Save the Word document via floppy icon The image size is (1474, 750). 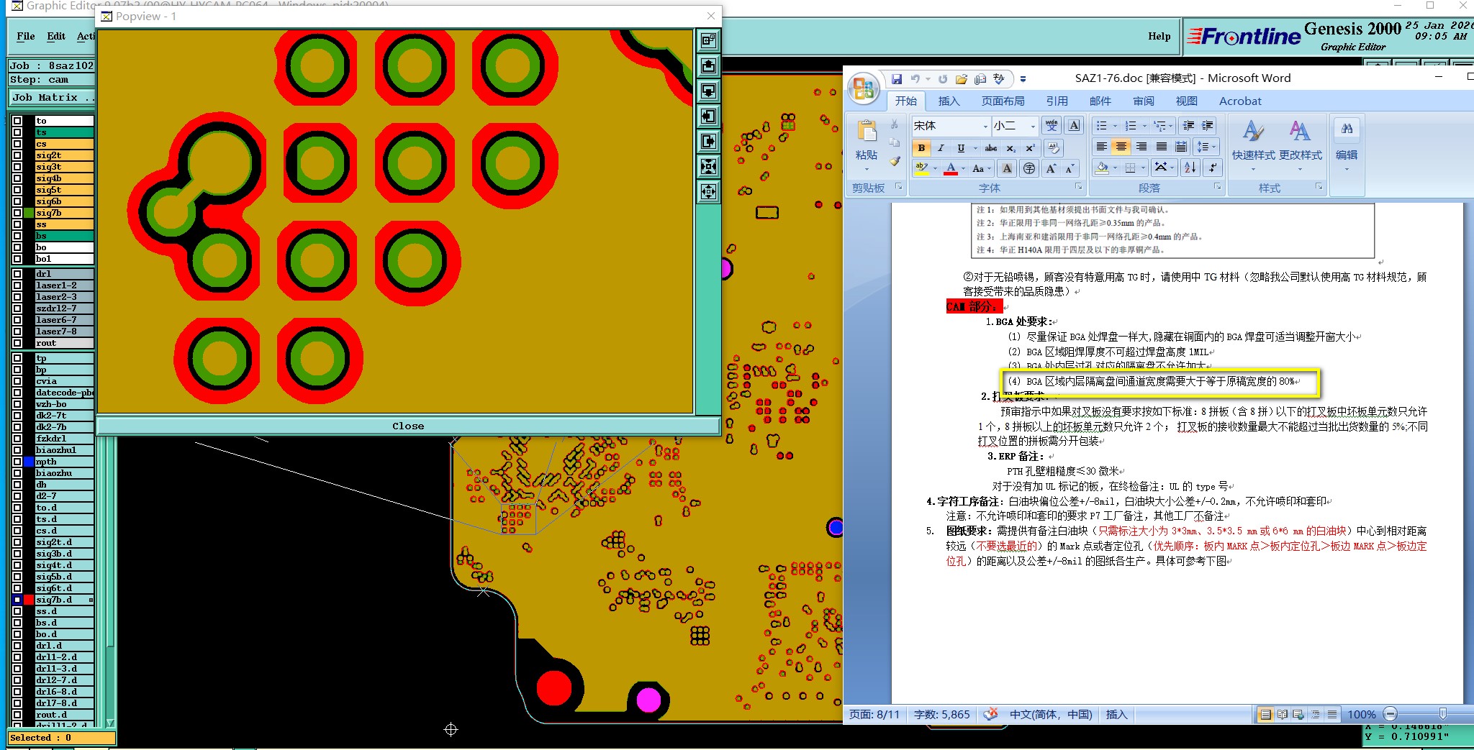(x=897, y=79)
